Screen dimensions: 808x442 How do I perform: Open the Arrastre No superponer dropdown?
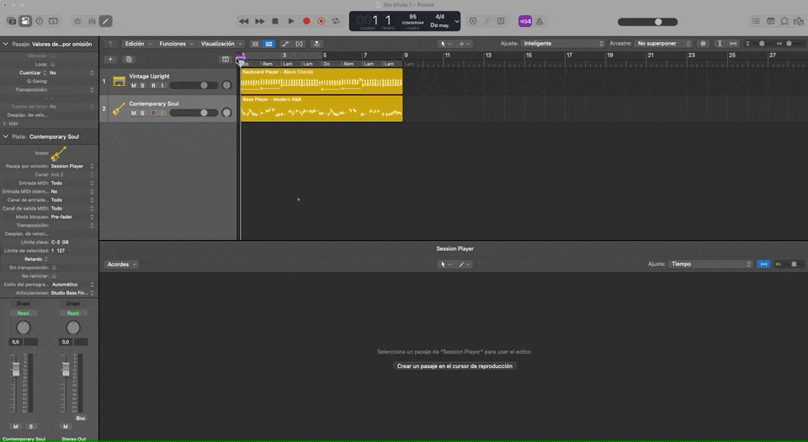(664, 43)
